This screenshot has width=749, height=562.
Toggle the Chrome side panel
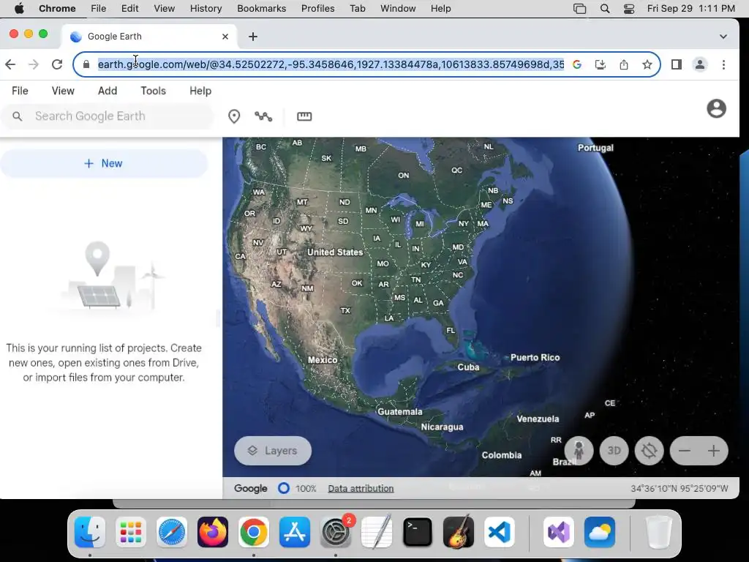click(677, 64)
